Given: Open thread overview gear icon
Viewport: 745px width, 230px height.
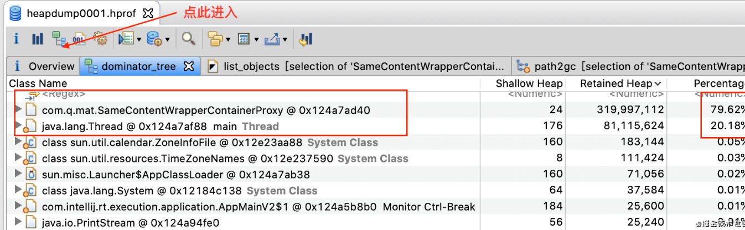Looking at the screenshot, I should (100, 39).
